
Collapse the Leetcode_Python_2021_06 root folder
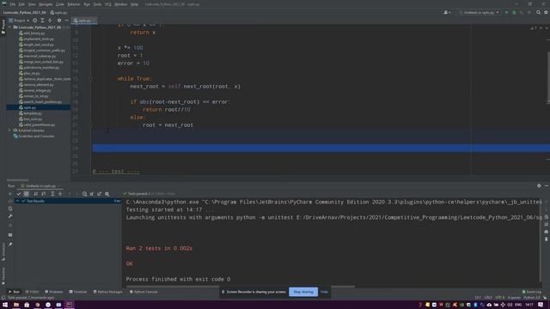10,27
